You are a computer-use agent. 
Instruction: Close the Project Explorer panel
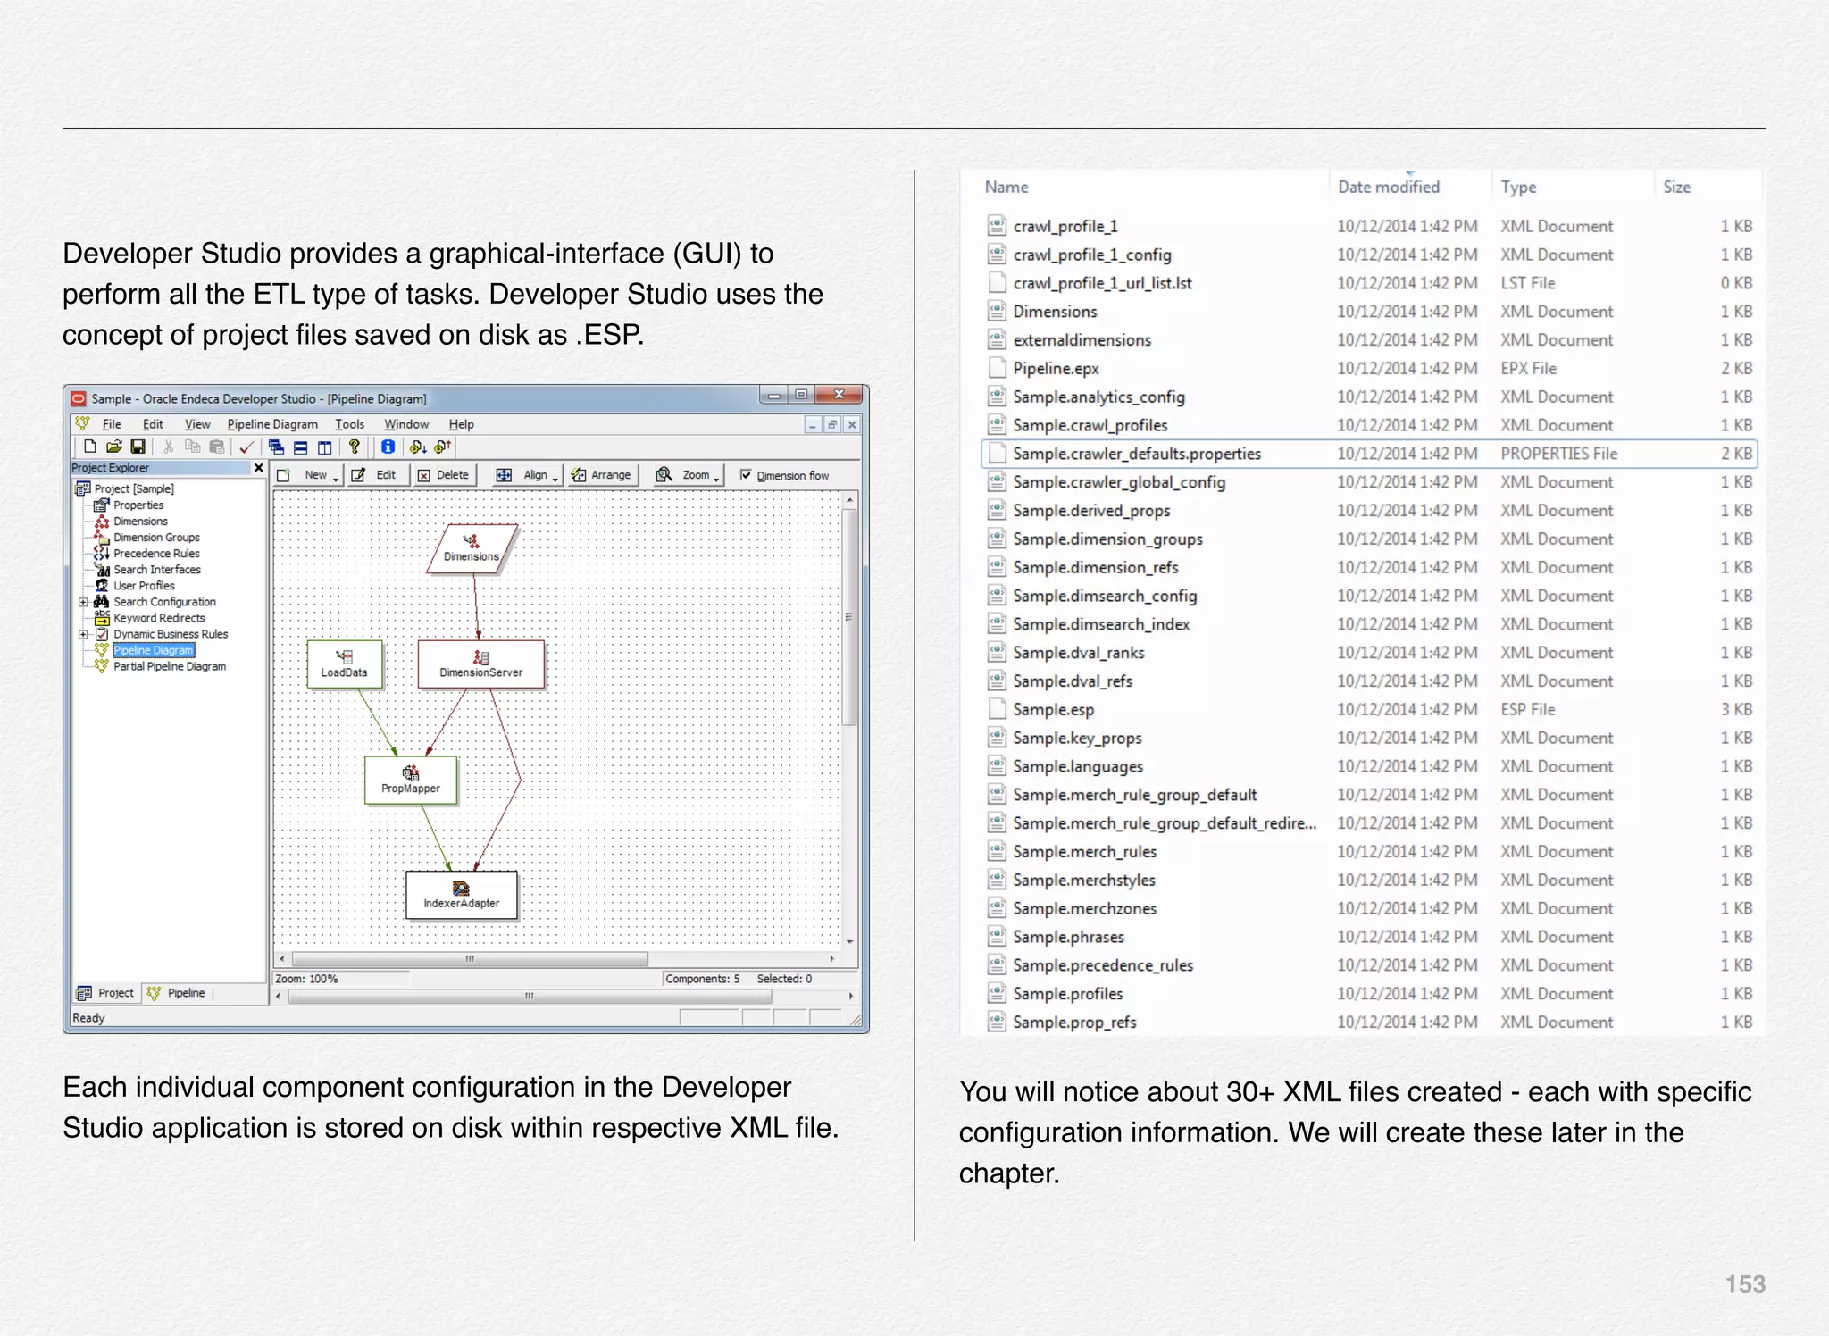click(259, 467)
